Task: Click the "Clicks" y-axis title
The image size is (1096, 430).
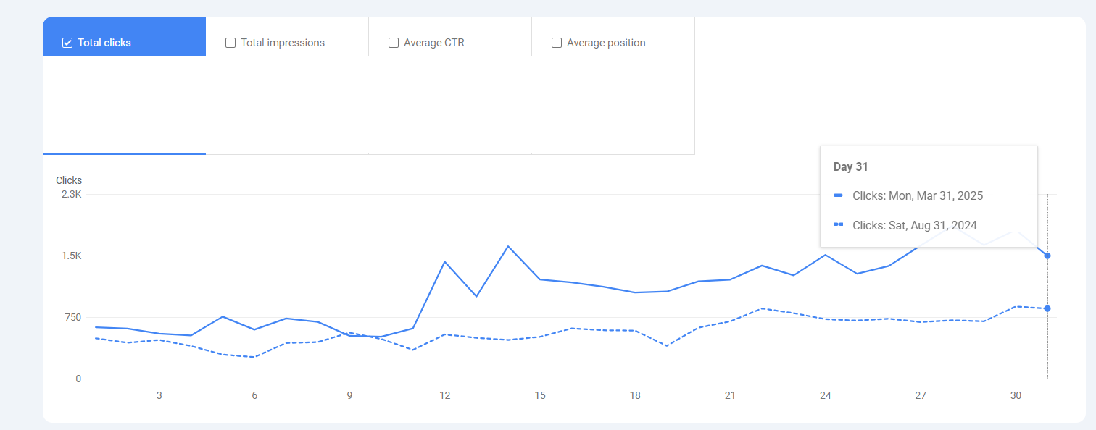Action: point(69,180)
